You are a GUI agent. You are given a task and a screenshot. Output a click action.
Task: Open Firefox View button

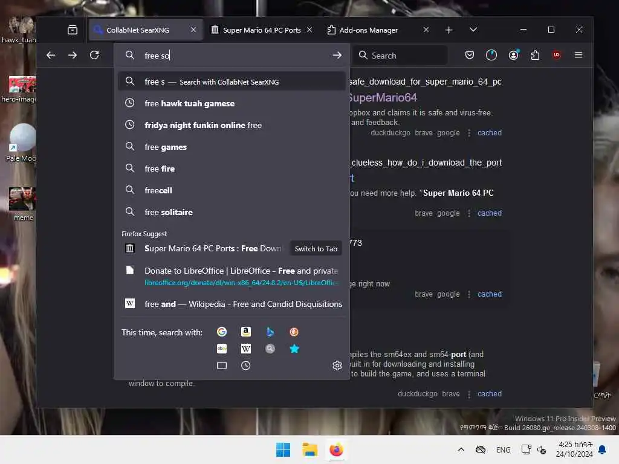coord(73,30)
